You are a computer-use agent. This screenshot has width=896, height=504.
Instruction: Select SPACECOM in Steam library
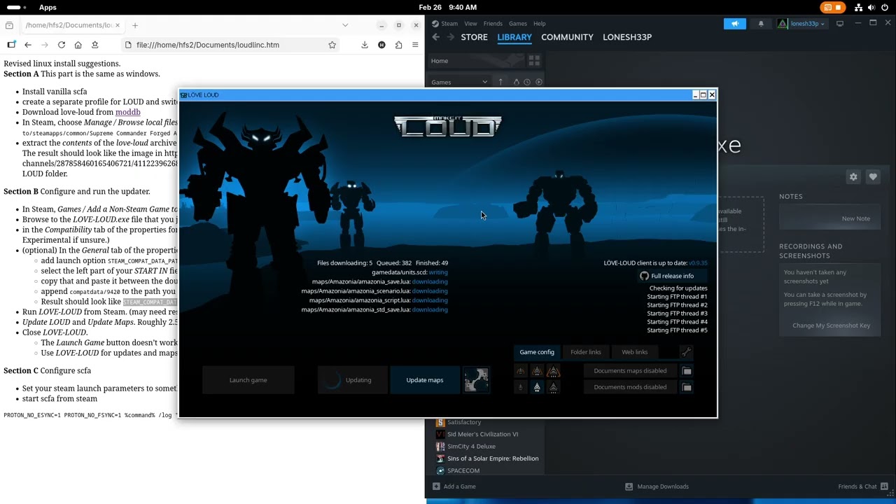(x=463, y=471)
